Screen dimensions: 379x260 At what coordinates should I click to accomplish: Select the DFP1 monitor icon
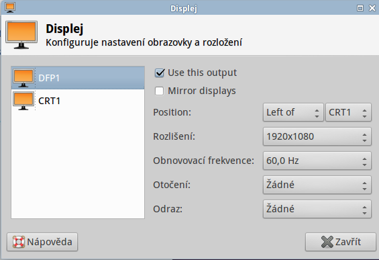coord(23,78)
